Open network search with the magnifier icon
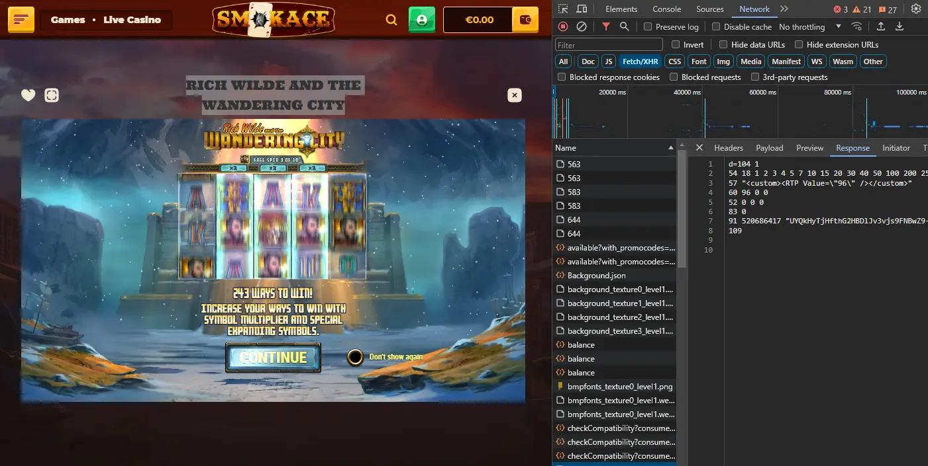Screen dimensions: 928x466 click(624, 26)
